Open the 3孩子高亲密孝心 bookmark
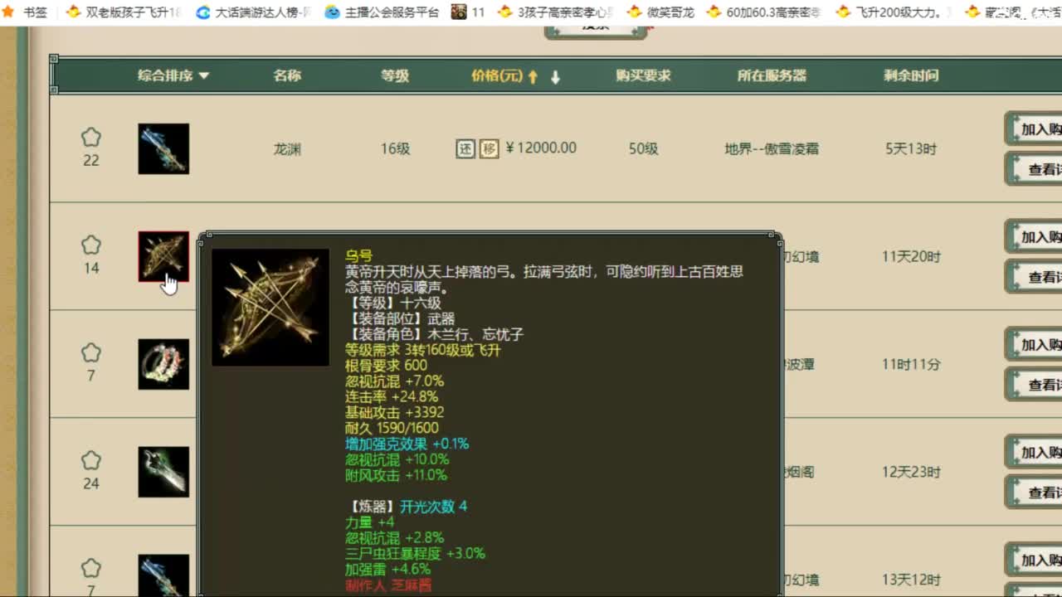This screenshot has height=597, width=1062. (x=556, y=12)
